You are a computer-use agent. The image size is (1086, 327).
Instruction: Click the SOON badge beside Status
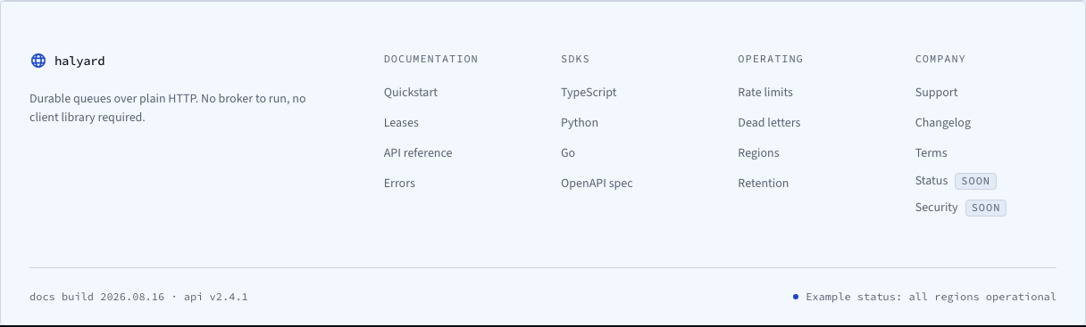[975, 181]
